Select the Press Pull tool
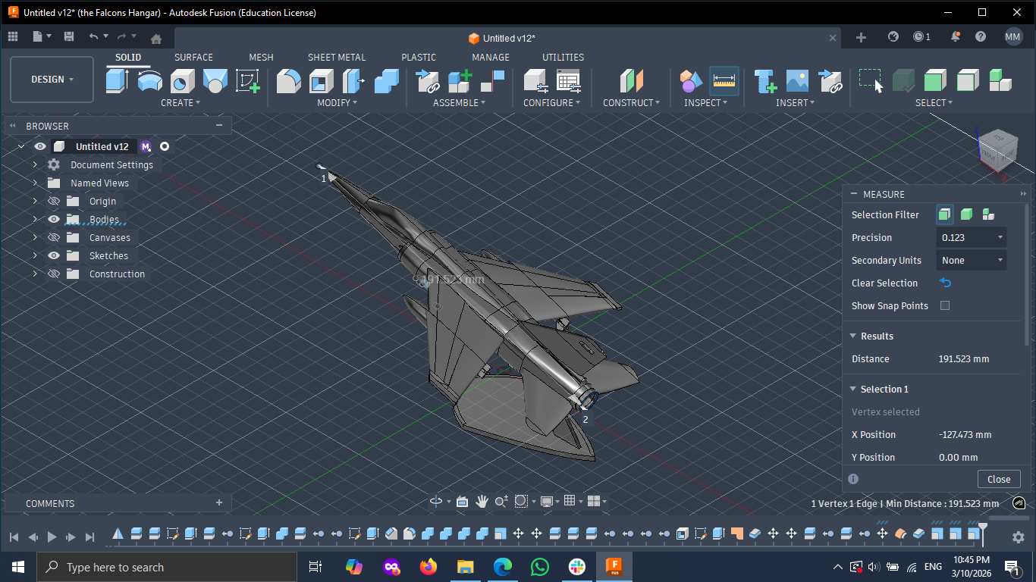The image size is (1036, 582). (x=353, y=80)
